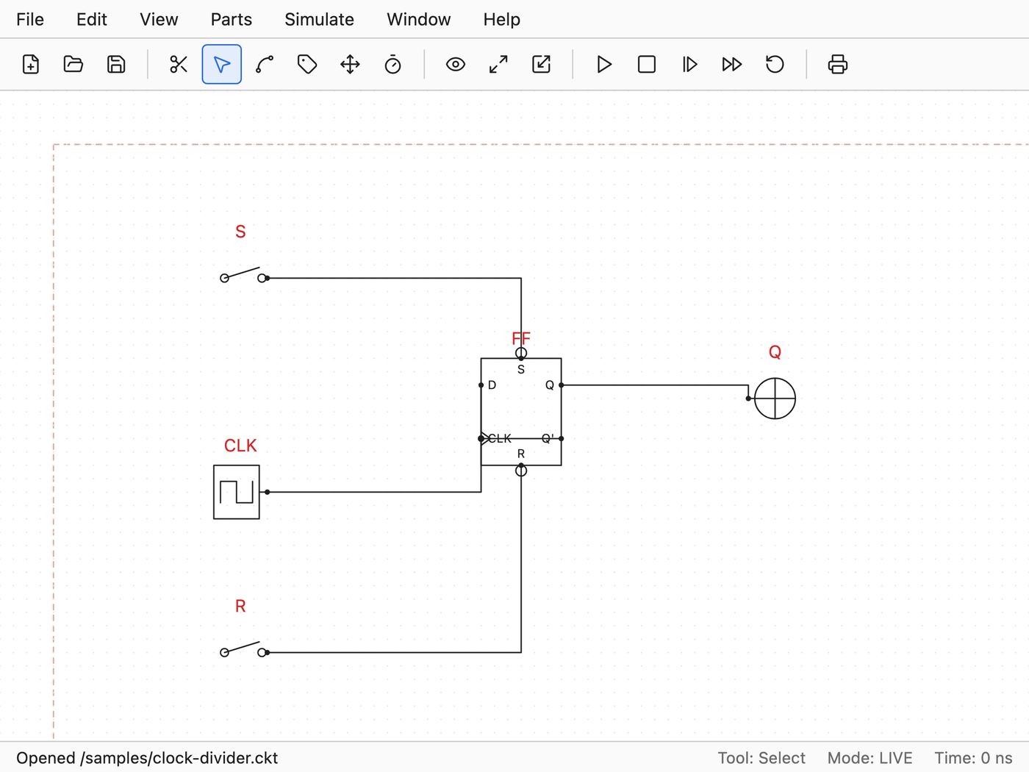Click 'Tool: Select' in status bar
Viewport: 1029px width, 772px height.
tap(761, 758)
